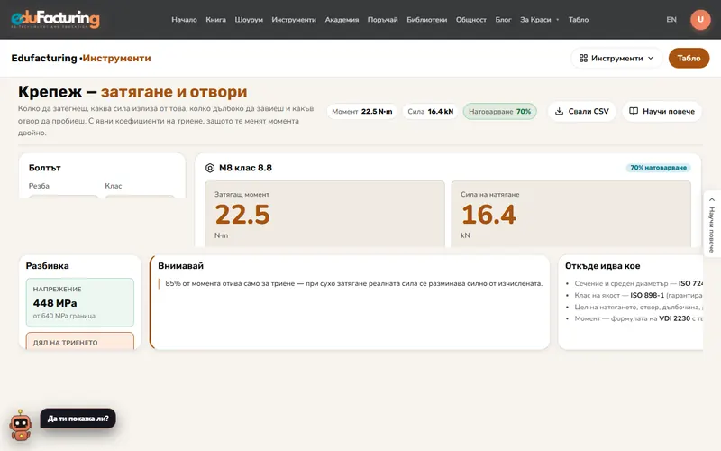The image size is (721, 451).
Task: Open Общност in the navigation bar
Action: 470,19
